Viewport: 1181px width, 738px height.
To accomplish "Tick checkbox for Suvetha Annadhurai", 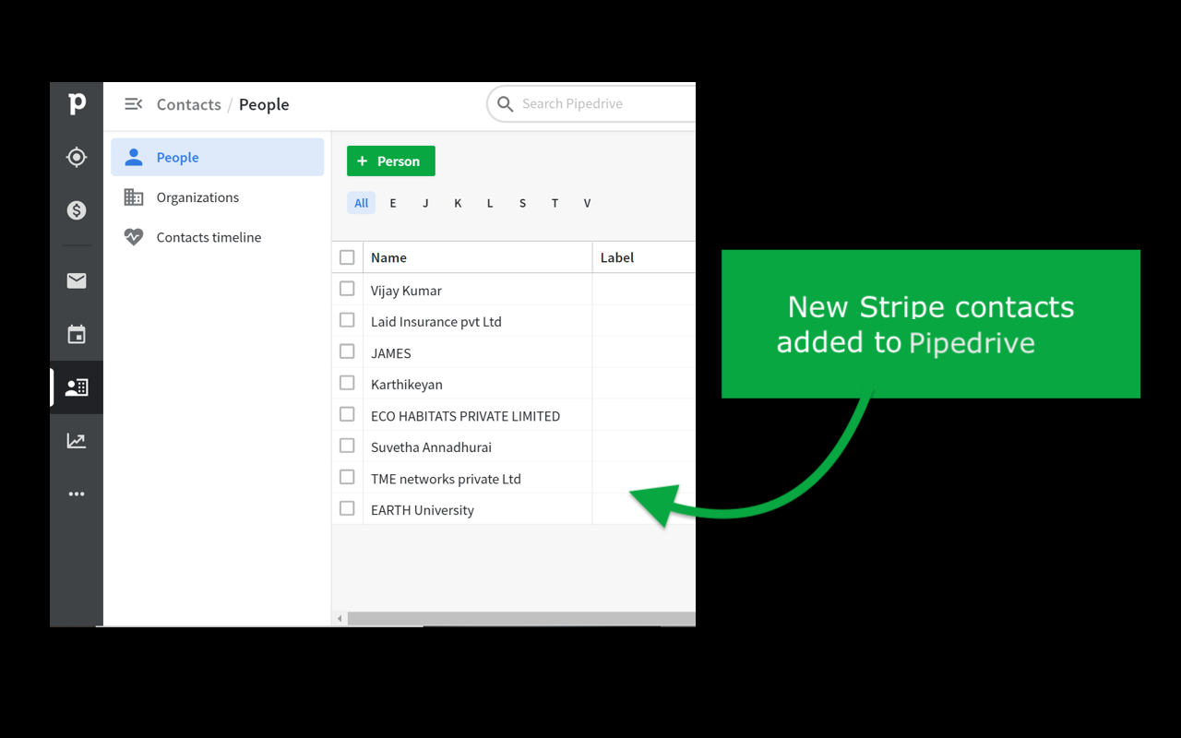I will (x=347, y=446).
